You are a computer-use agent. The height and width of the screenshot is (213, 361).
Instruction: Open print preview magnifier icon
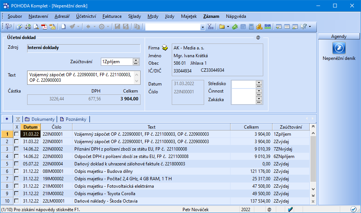tap(36, 27)
